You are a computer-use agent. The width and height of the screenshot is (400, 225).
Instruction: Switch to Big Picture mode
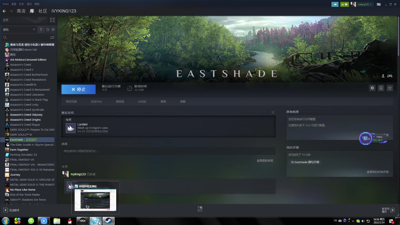(x=379, y=4)
